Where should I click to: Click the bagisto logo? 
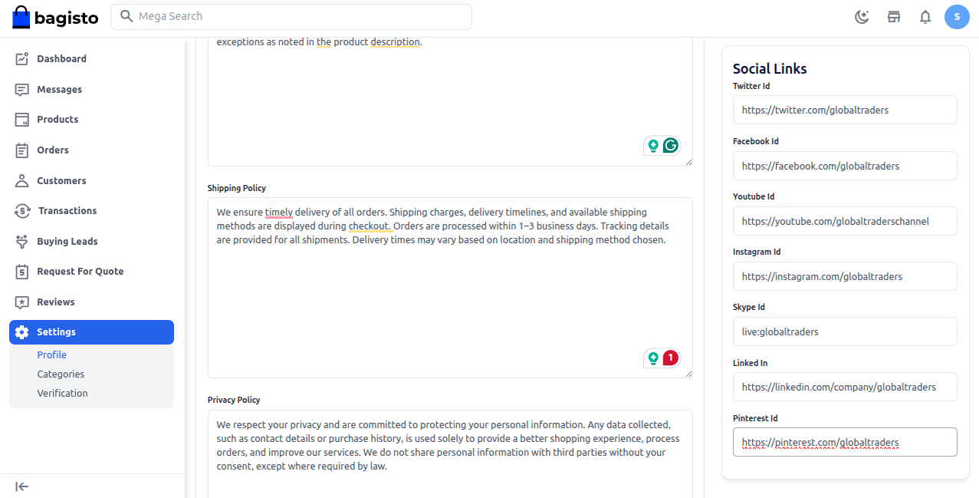(55, 17)
